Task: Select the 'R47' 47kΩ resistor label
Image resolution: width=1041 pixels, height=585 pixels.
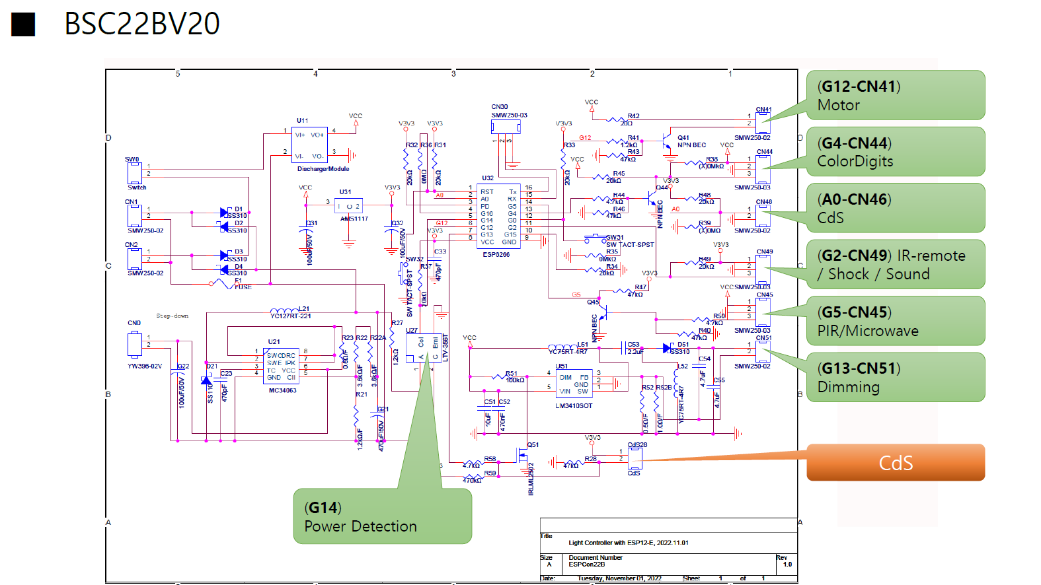Action: pyautogui.click(x=640, y=287)
